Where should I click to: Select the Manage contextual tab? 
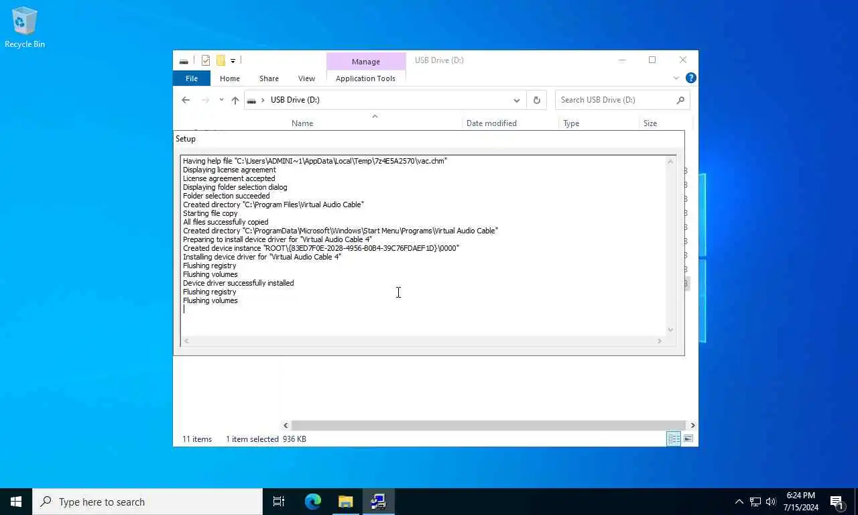click(x=366, y=61)
